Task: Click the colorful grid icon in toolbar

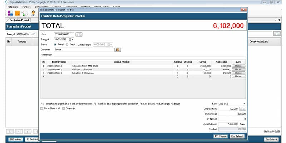Action: coord(9,13)
